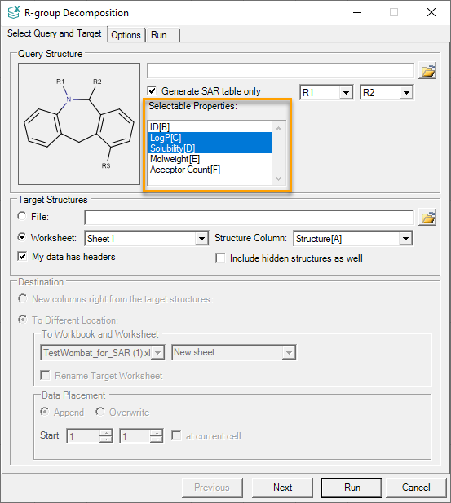
Task: Select the File radio button
Action: click(x=22, y=216)
